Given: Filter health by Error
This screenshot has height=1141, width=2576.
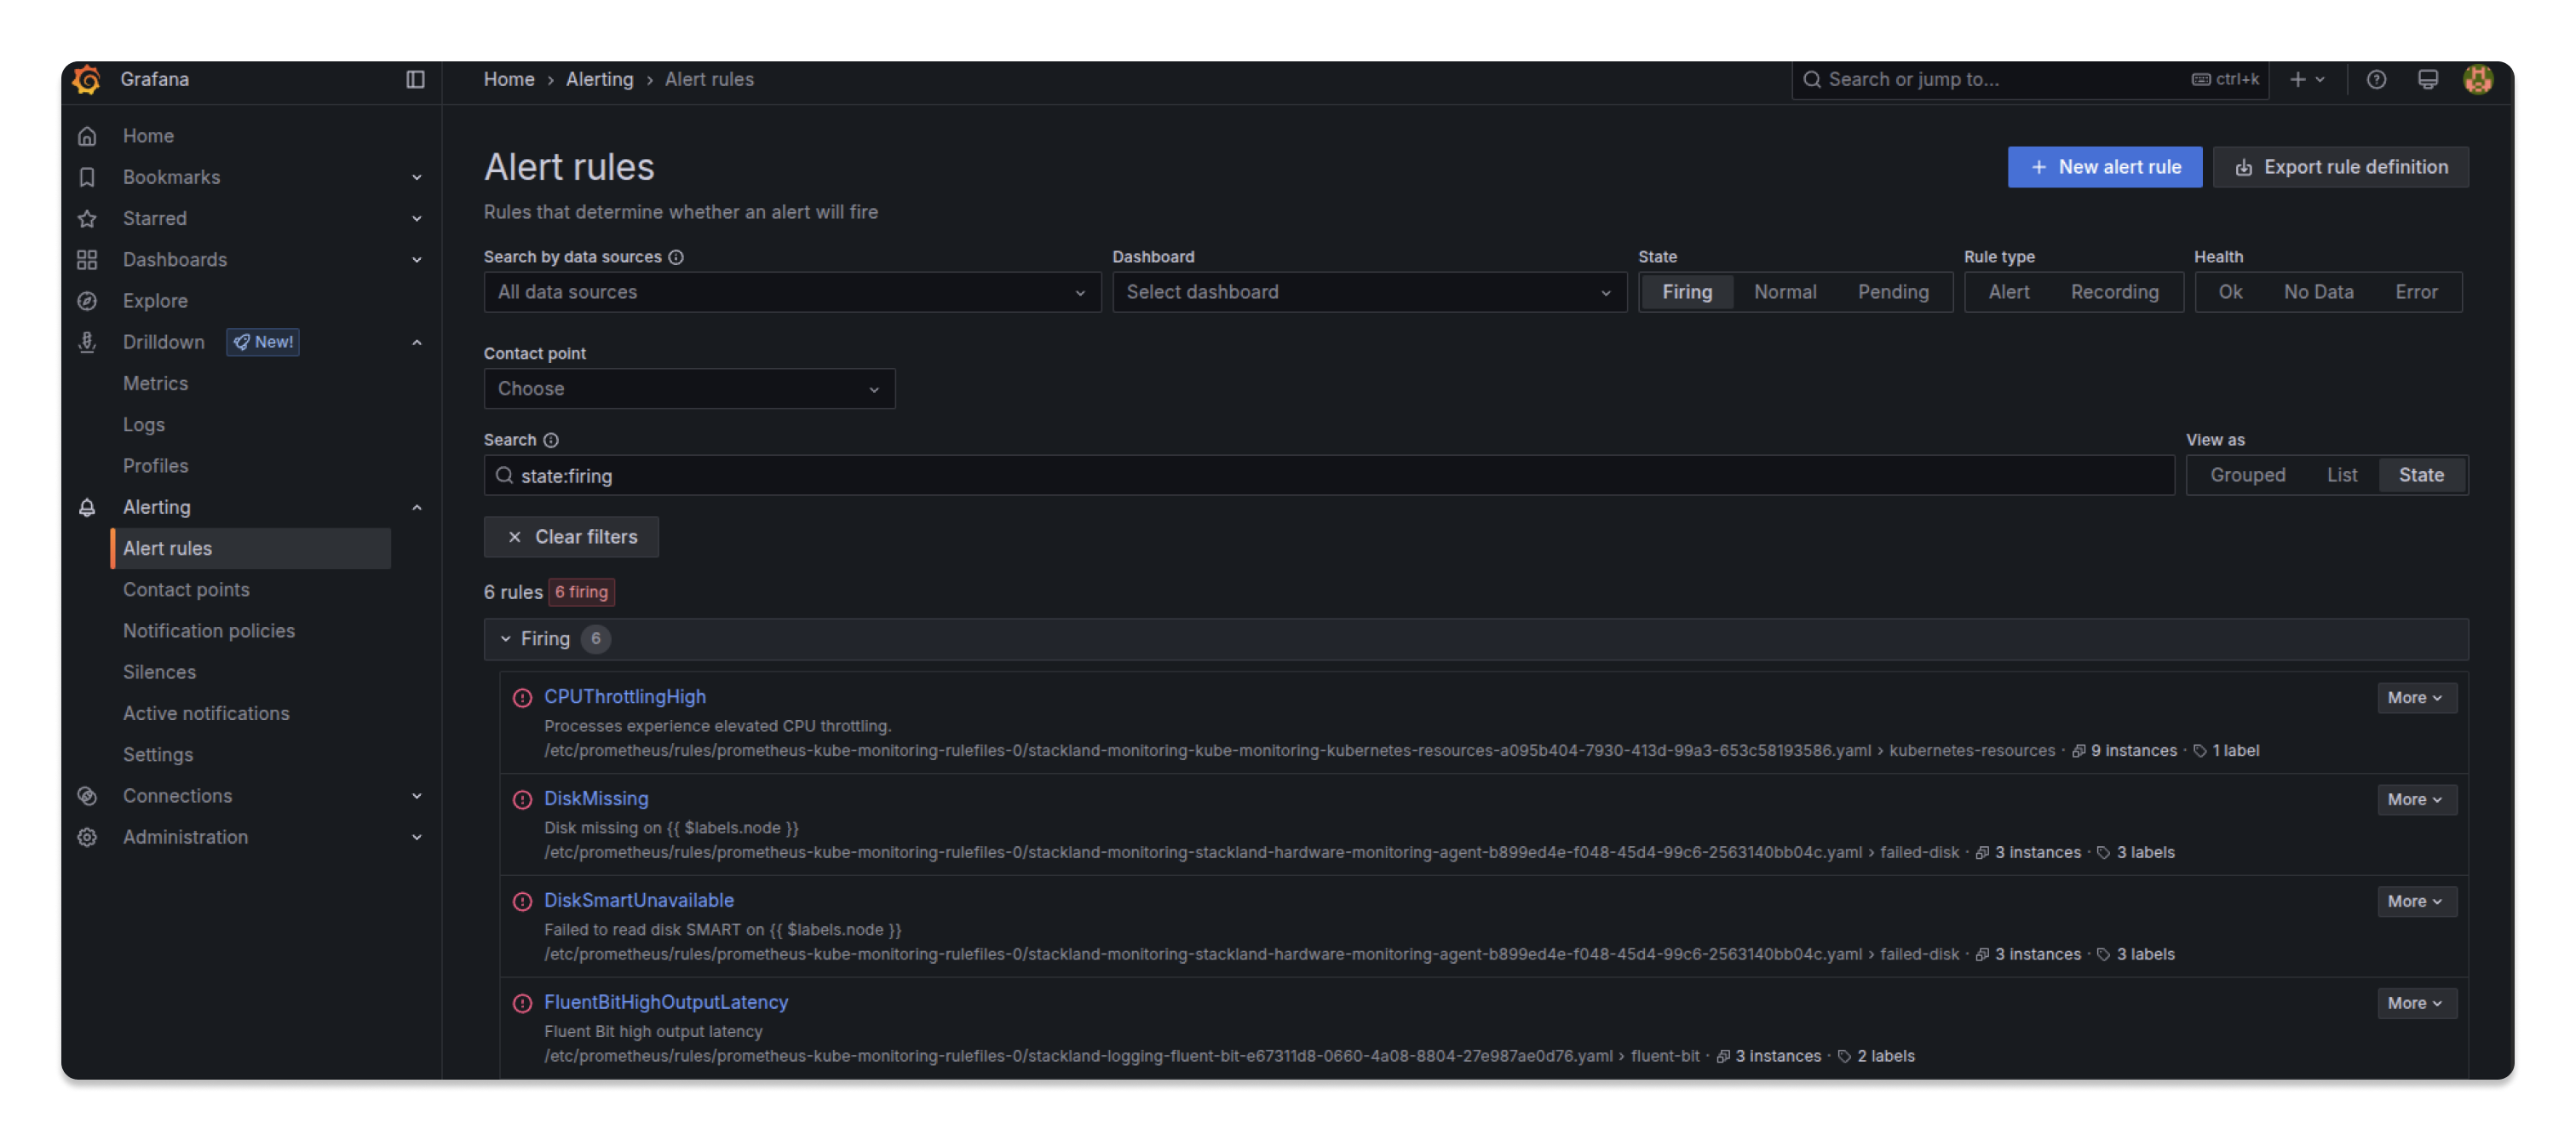Looking at the screenshot, I should (x=2415, y=292).
